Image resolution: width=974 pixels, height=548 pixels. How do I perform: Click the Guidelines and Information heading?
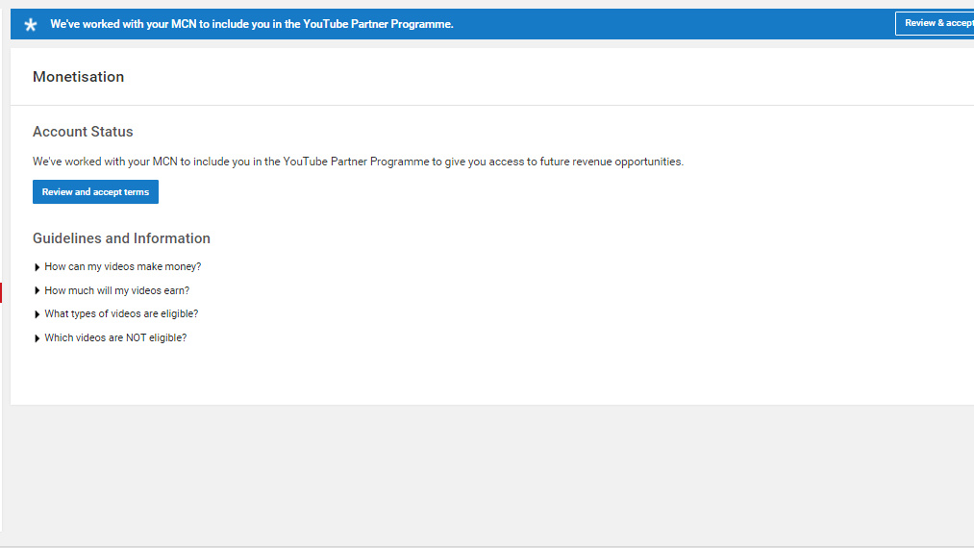click(122, 238)
